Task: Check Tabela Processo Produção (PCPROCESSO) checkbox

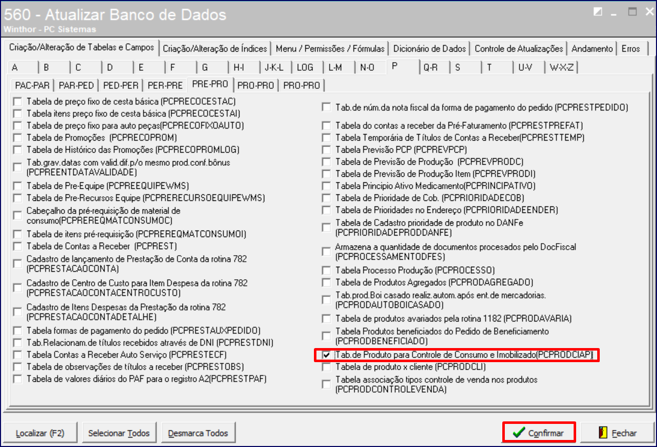Action: pos(326,271)
